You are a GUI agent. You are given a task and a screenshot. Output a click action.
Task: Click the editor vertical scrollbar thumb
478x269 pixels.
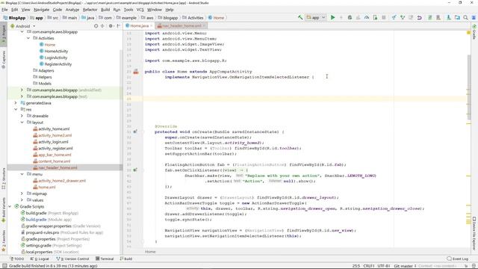(469, 87)
